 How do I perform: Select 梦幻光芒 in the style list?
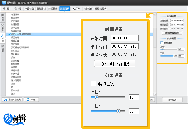[x=15, y=51]
